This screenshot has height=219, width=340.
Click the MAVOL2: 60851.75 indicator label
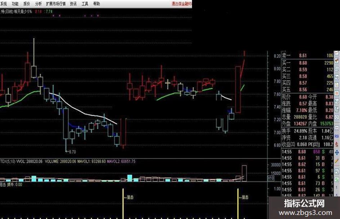click(121, 161)
